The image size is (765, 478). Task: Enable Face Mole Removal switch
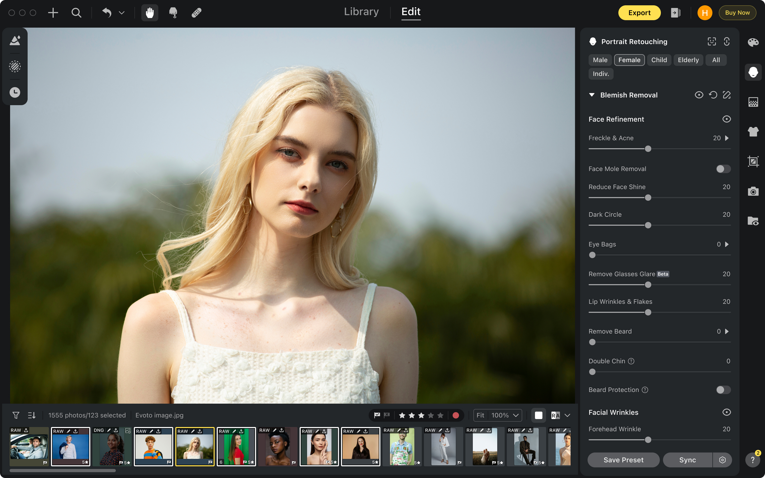[x=723, y=169]
